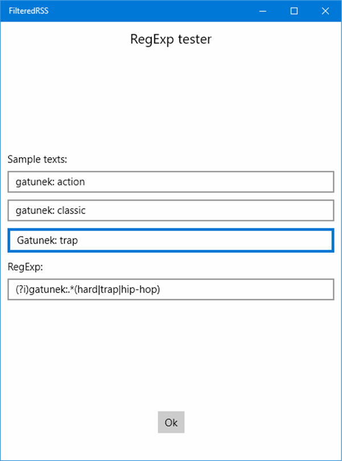Click the "Sample texts:" label
Viewport: 342px width, 461px height.
point(38,158)
